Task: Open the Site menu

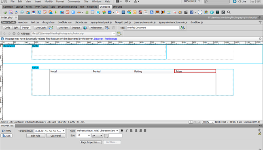Action: pyautogui.click(x=86, y=2)
